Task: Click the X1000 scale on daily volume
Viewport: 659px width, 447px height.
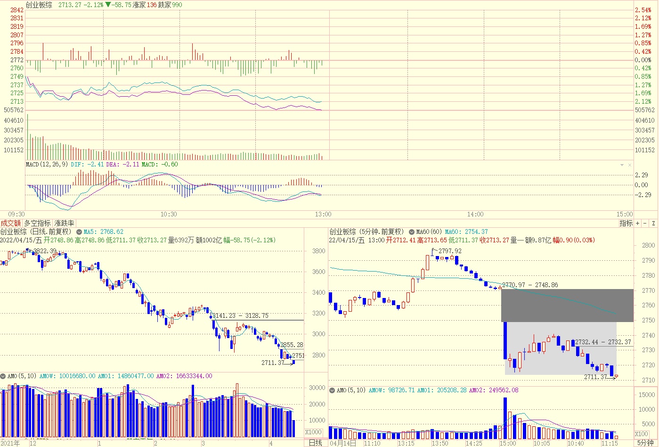Action: point(313,432)
